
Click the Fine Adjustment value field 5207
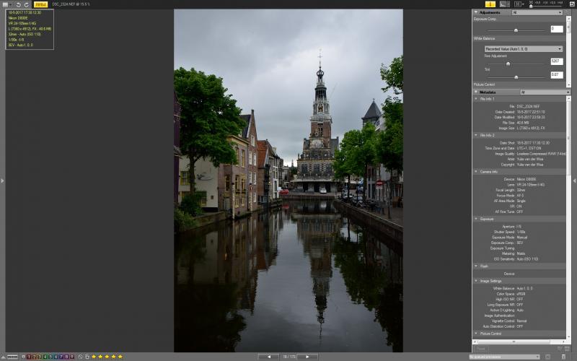[557, 61]
